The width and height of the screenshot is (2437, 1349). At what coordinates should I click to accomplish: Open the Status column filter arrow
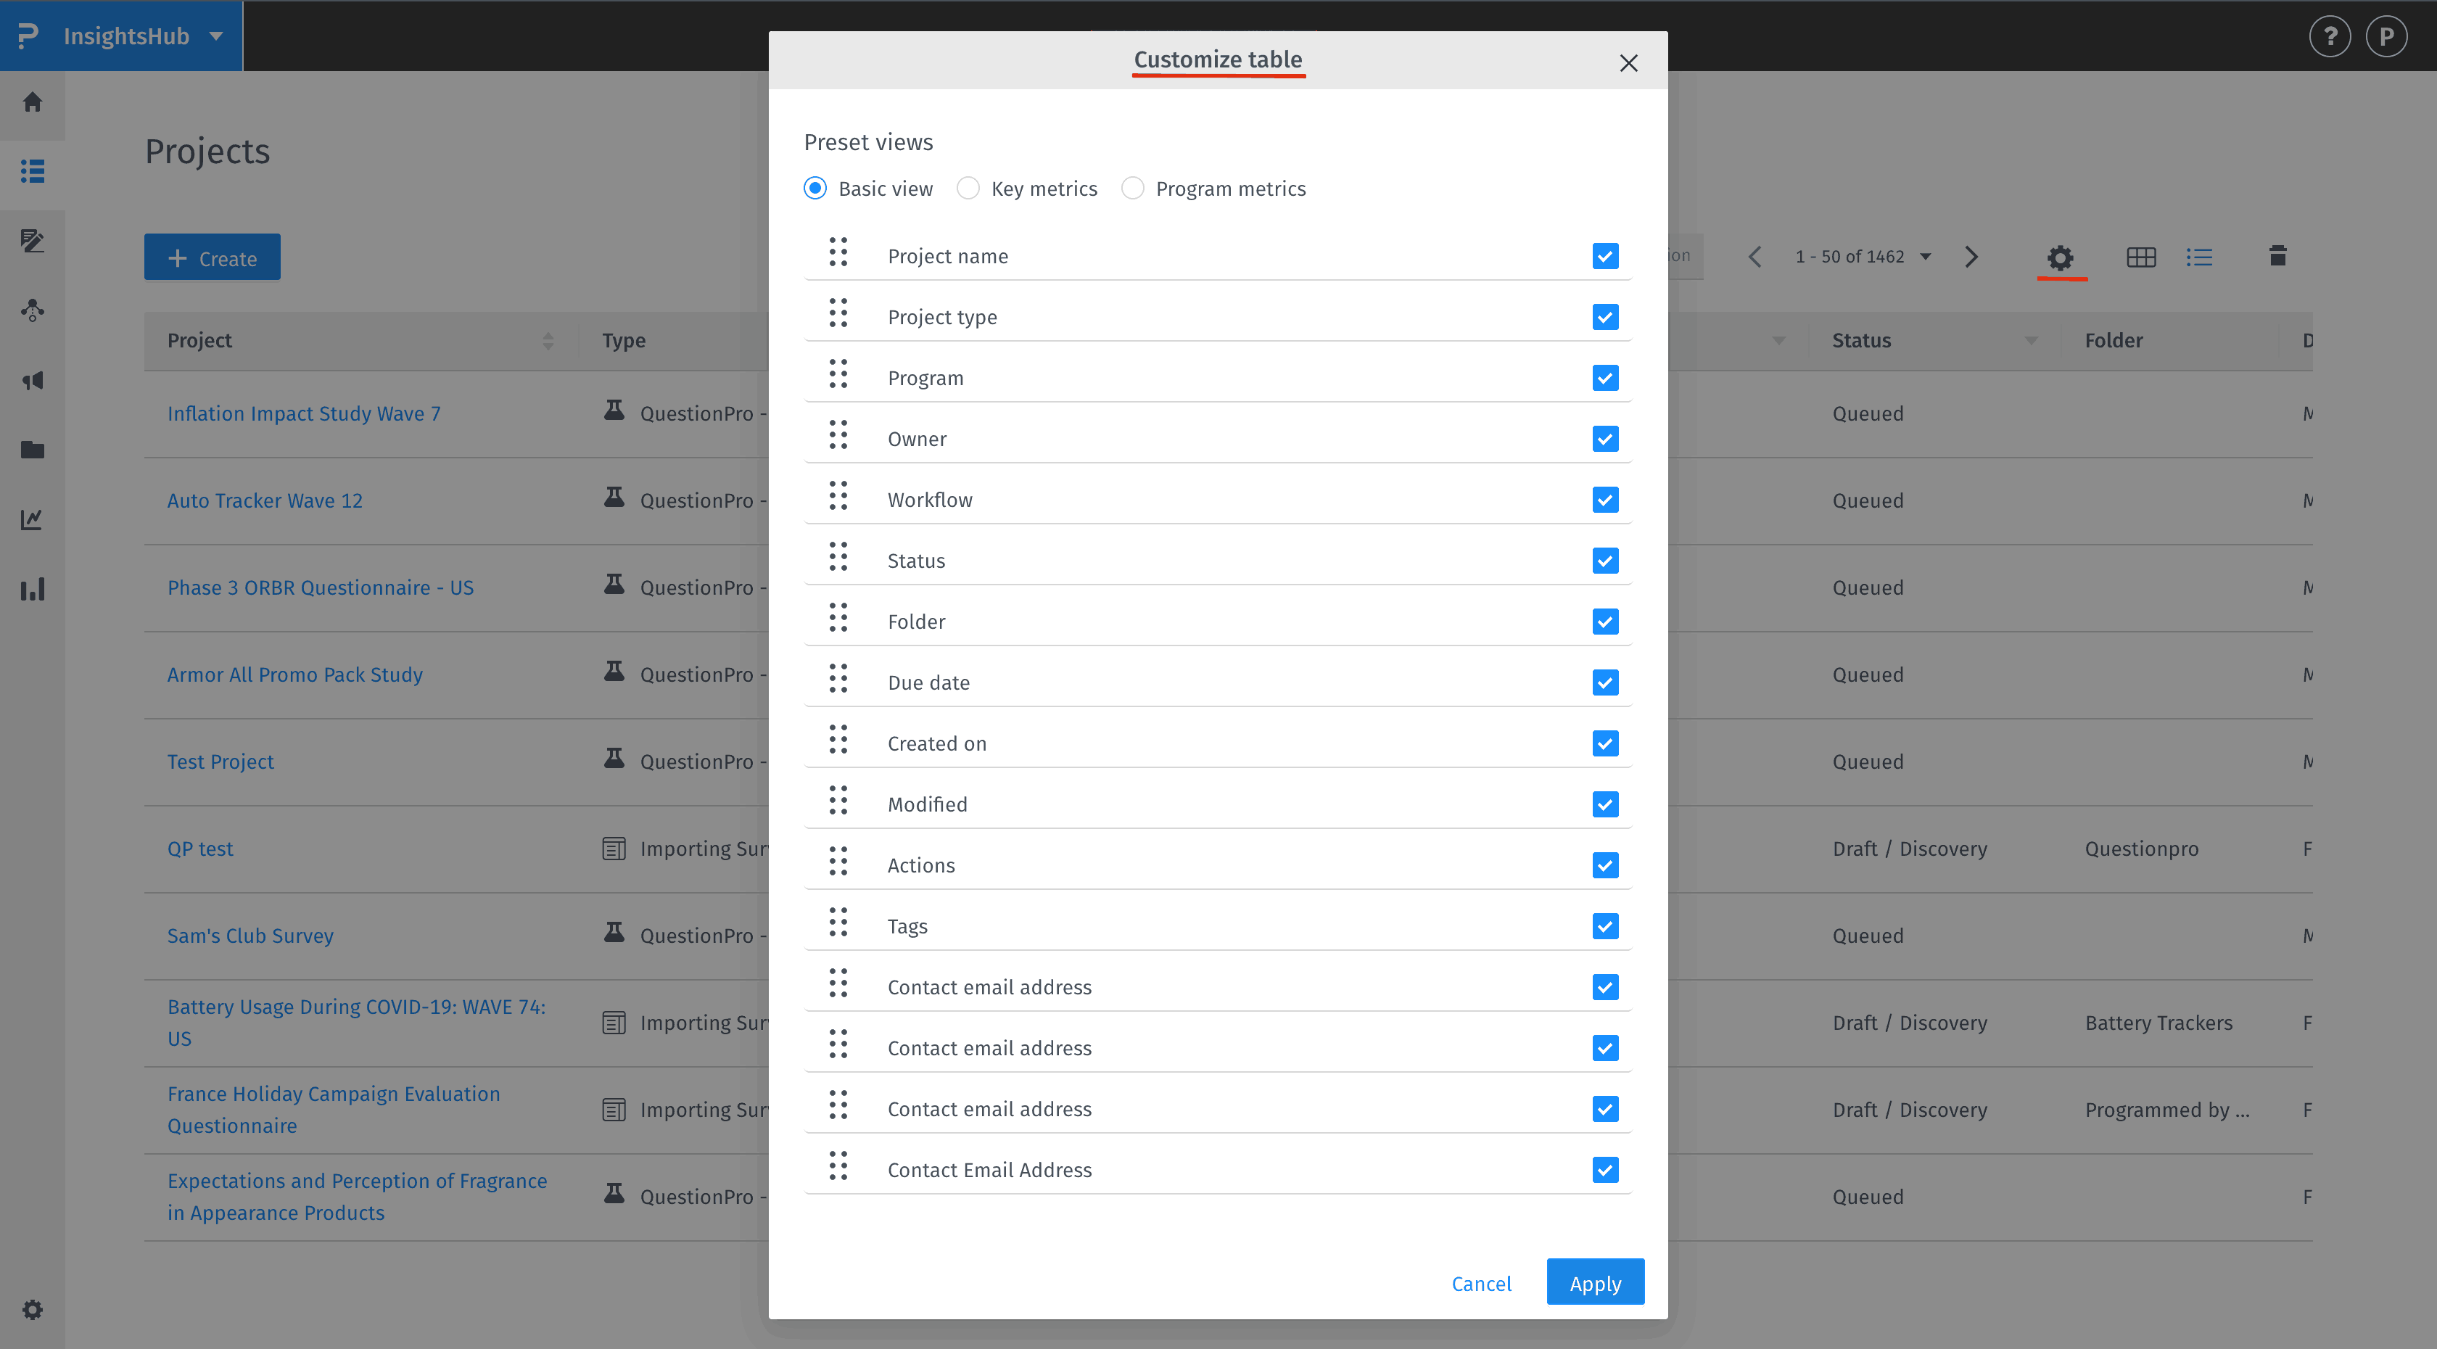tap(2031, 341)
